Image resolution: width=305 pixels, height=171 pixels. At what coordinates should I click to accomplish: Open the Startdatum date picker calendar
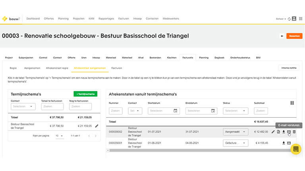175,111
